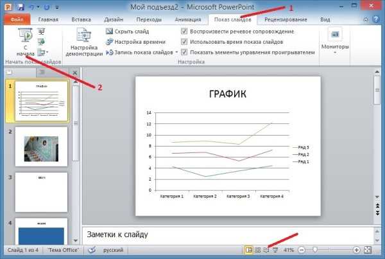The width and height of the screenshot is (385, 259).
Task: Open the Undo history dropdown arrow
Action: (x=38, y=7)
